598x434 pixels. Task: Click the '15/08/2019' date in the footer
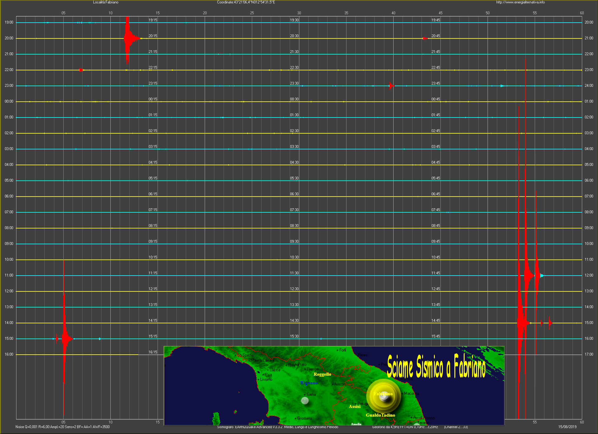(x=567, y=427)
